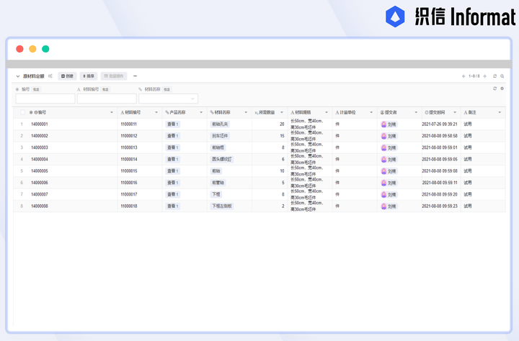
Task: Click the submitter avatar in row 14000002
Action: [384, 136]
